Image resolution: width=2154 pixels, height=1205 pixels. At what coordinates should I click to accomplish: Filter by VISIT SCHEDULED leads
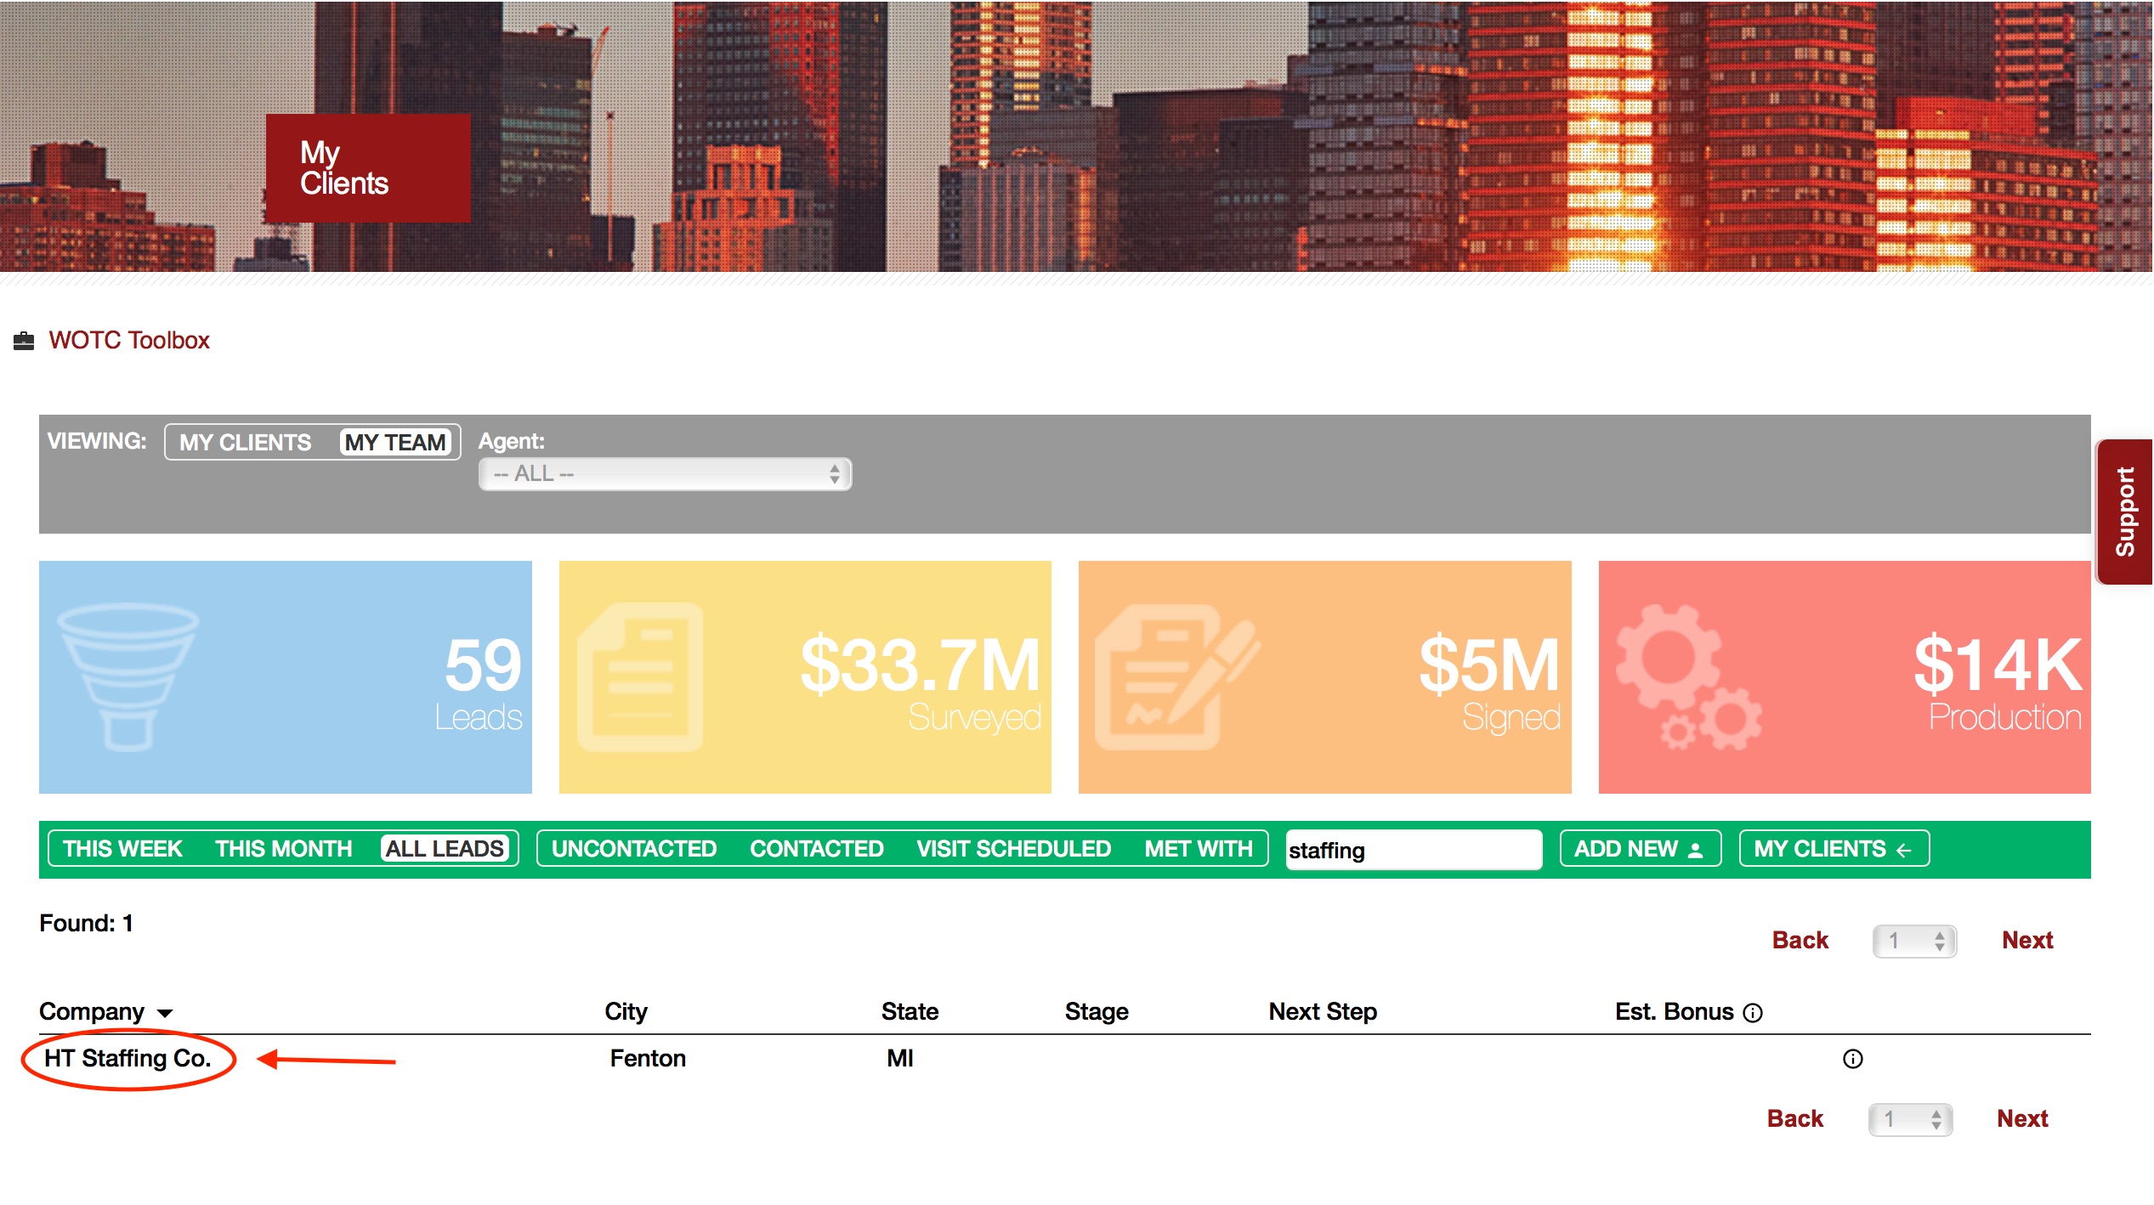[x=1013, y=849]
